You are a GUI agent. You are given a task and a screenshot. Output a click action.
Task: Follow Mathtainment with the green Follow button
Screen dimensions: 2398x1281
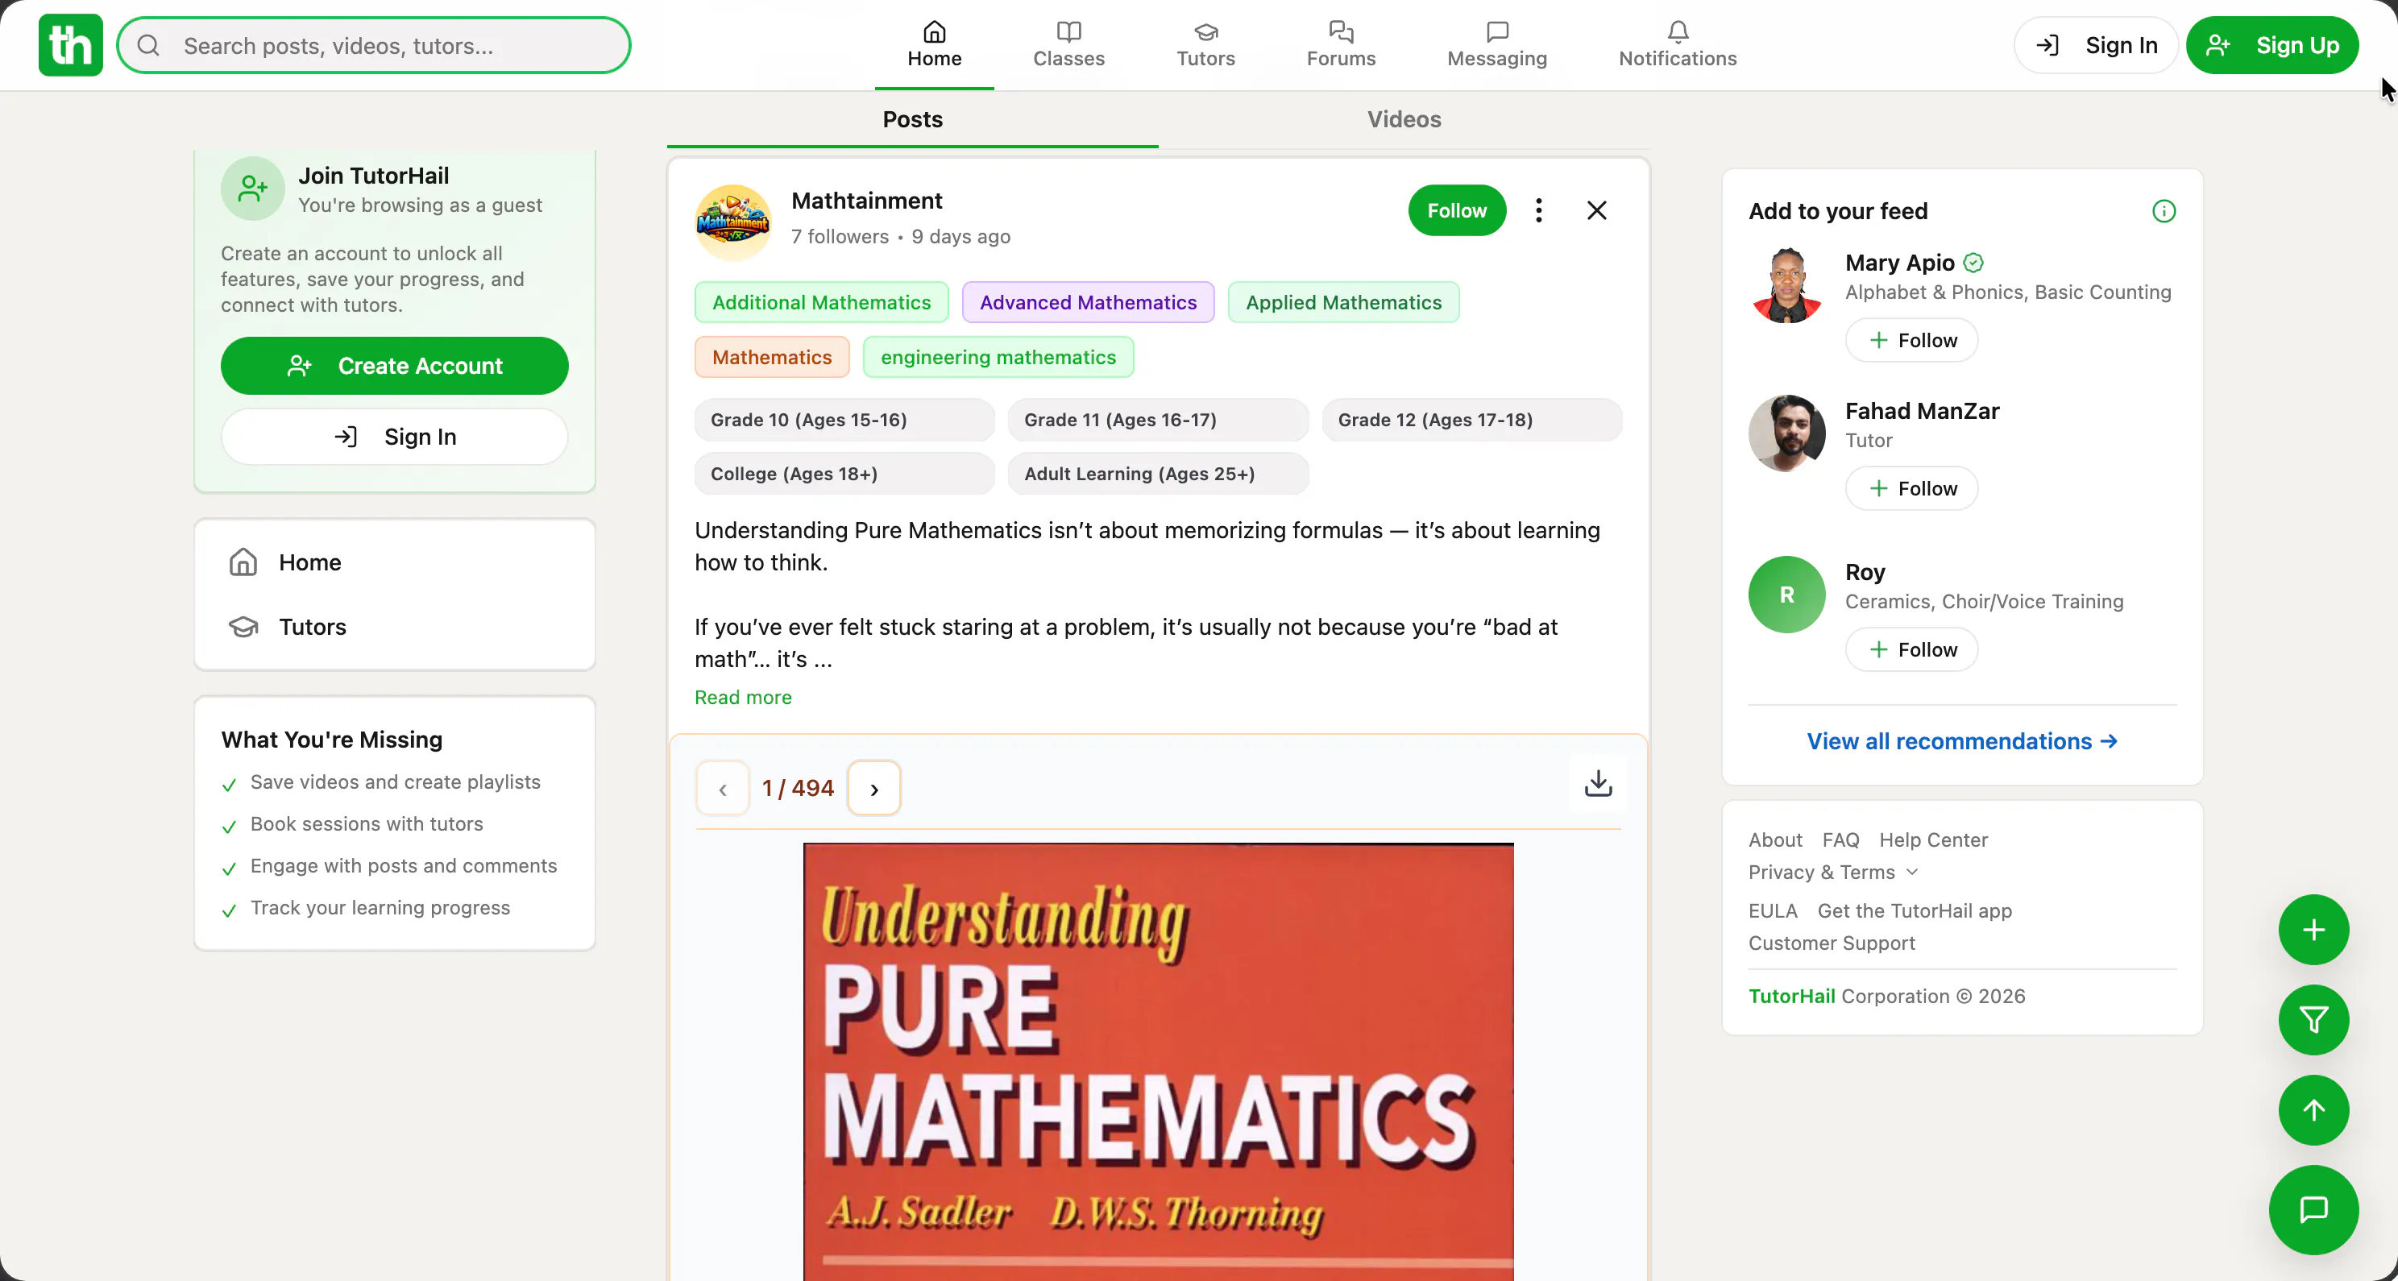coord(1457,210)
